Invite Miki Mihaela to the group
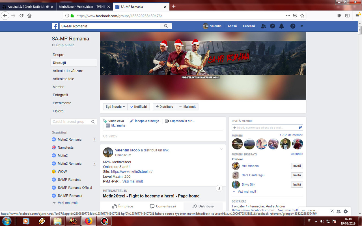The image size is (362, 226). click(297, 166)
